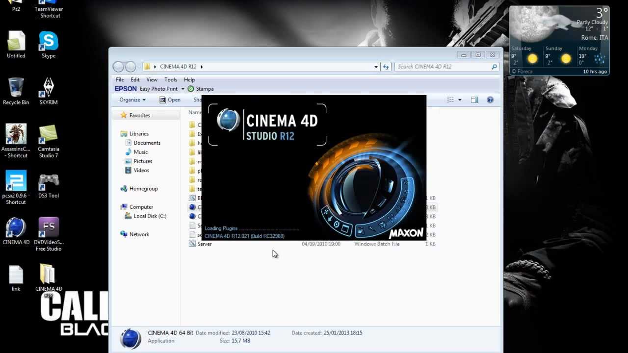
Task: Click the Stampa print icon
Action: tap(191, 89)
